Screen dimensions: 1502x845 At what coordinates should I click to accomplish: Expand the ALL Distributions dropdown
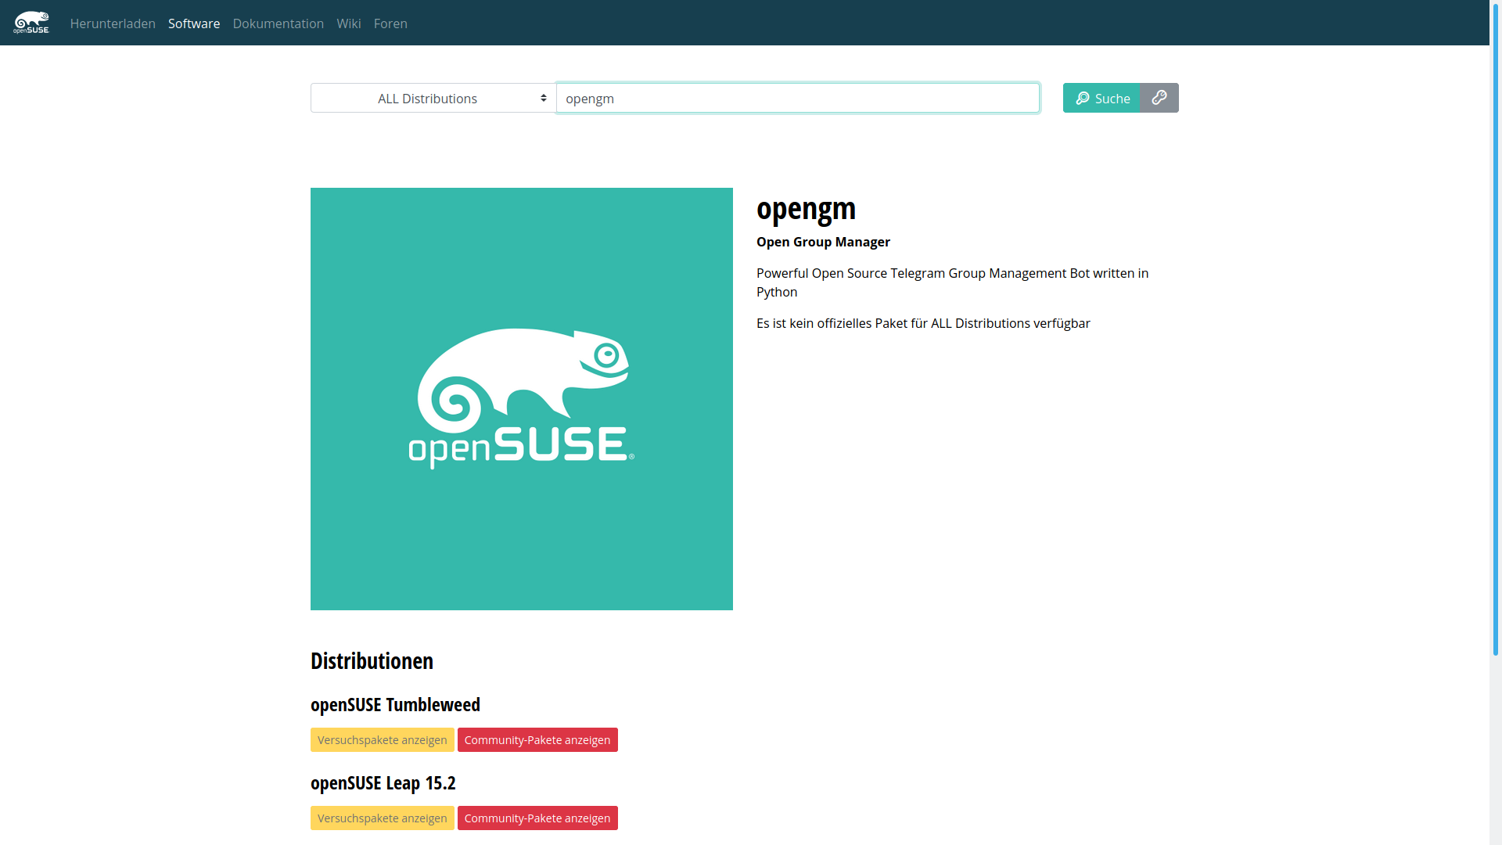(433, 98)
